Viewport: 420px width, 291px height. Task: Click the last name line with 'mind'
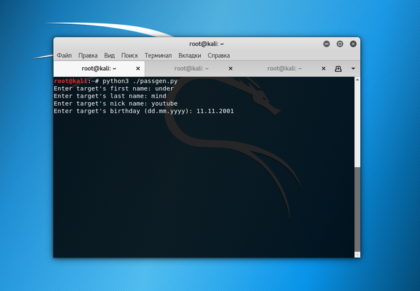click(x=110, y=96)
